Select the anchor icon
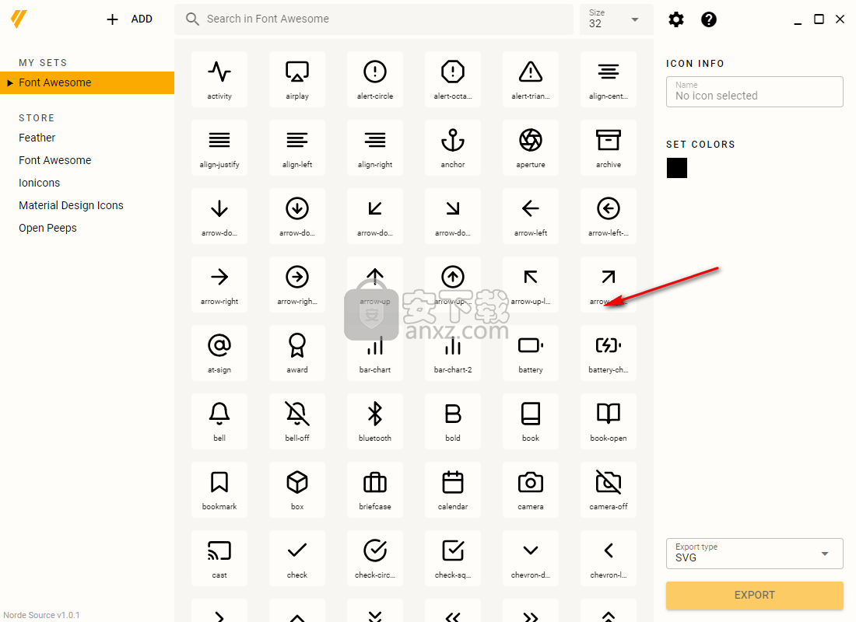This screenshot has height=622, width=856. click(x=453, y=147)
